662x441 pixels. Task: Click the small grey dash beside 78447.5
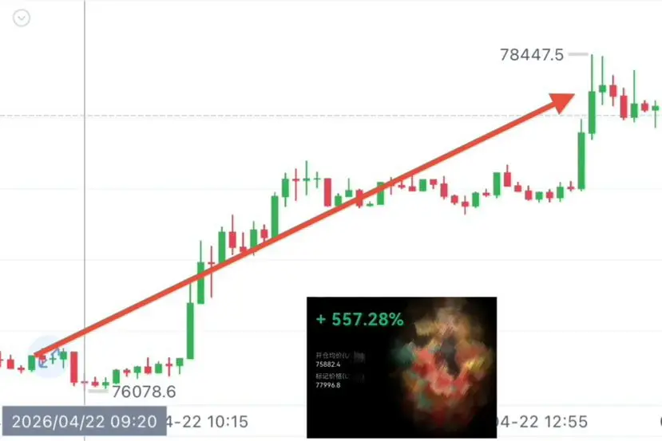tap(578, 54)
